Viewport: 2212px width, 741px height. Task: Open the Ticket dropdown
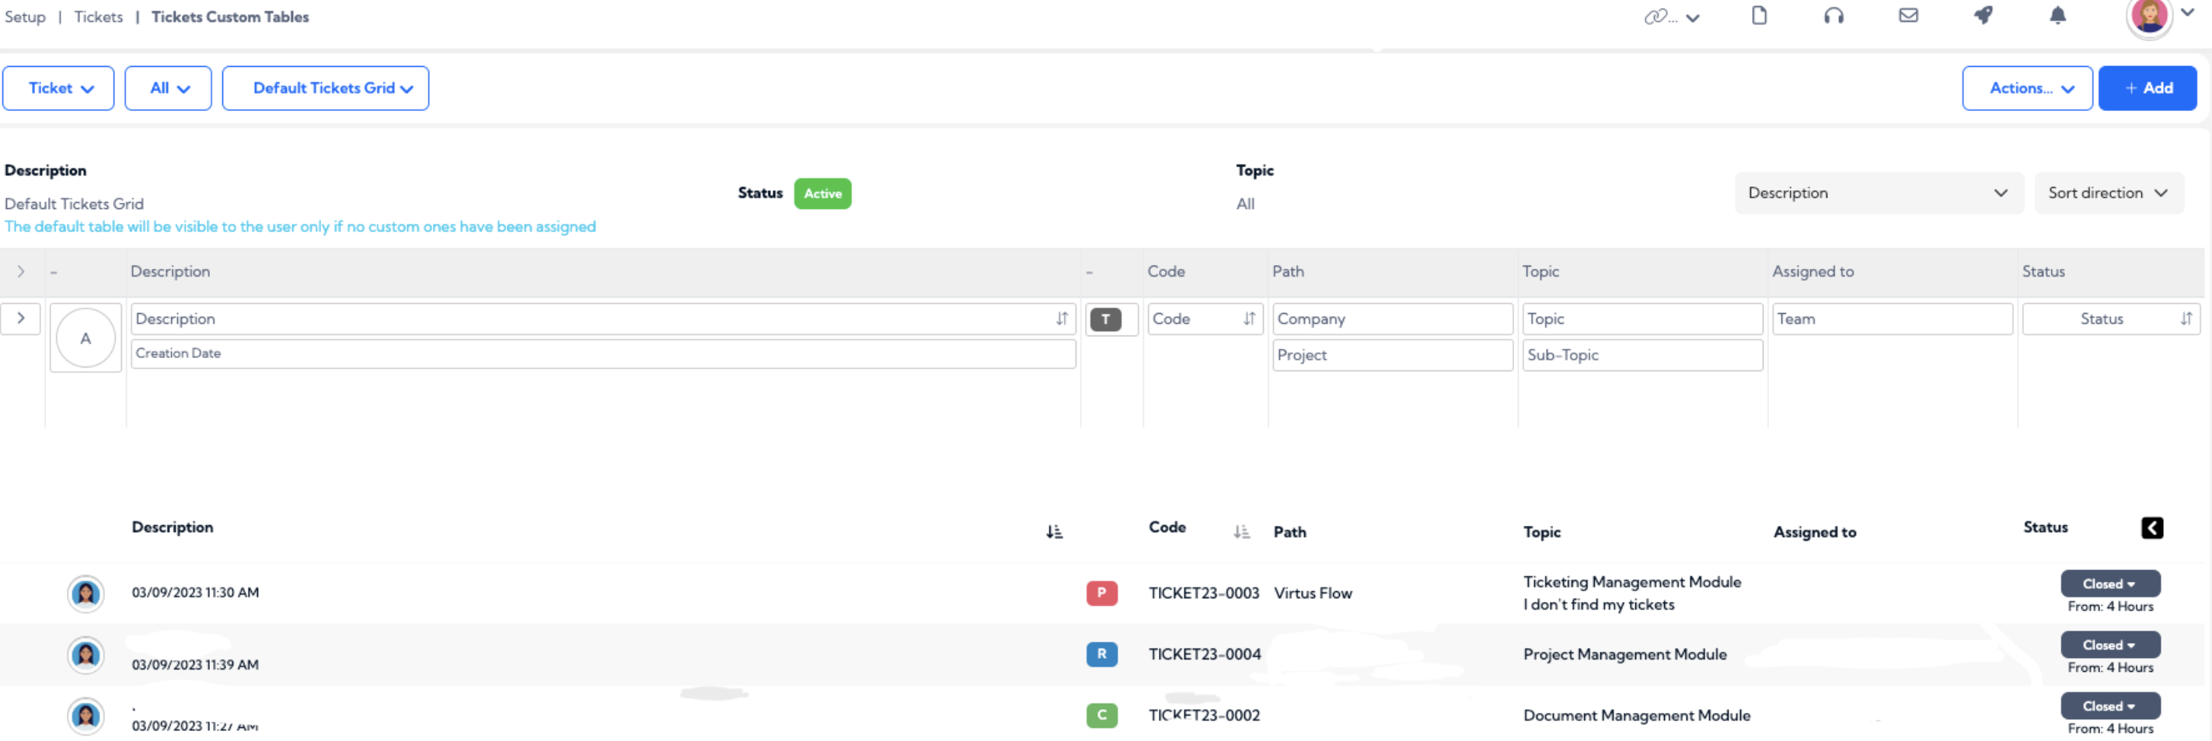tap(58, 89)
